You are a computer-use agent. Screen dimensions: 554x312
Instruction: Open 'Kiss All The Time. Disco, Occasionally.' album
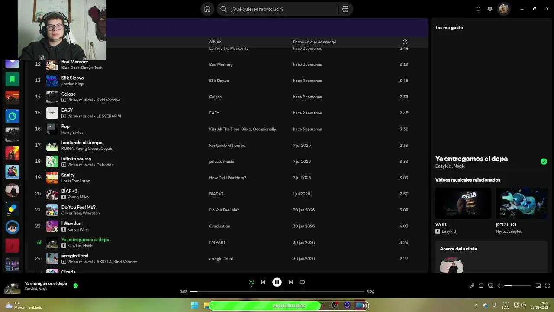(x=243, y=129)
